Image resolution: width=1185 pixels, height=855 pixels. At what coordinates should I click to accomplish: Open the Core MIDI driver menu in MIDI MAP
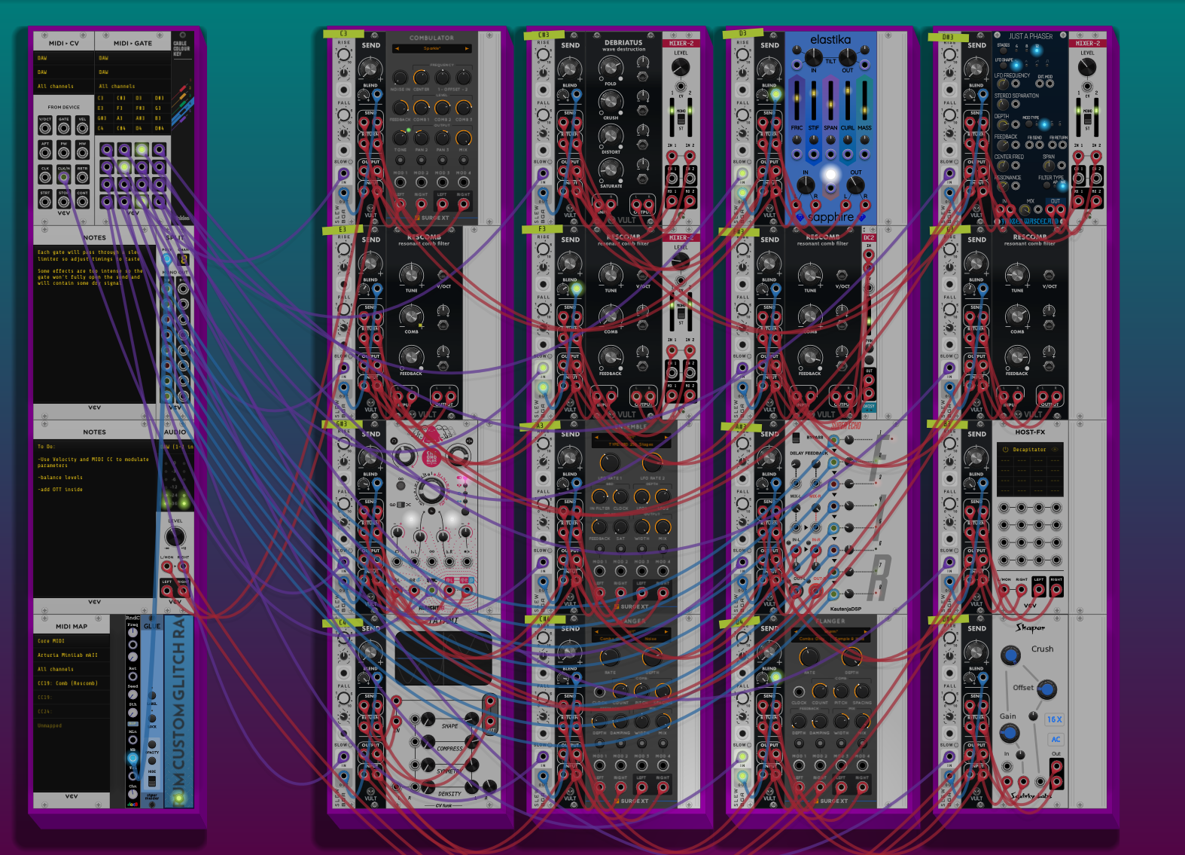[x=72, y=641]
